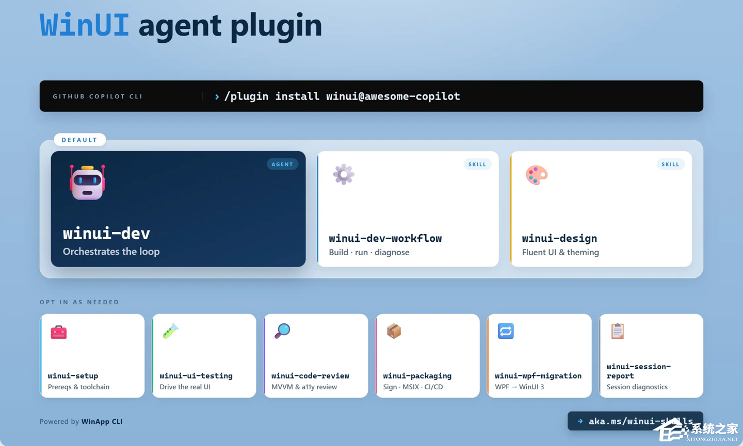Click the red toolbox icon for winui-setup
Screen dimensions: 743x446
pyautogui.click(x=59, y=332)
